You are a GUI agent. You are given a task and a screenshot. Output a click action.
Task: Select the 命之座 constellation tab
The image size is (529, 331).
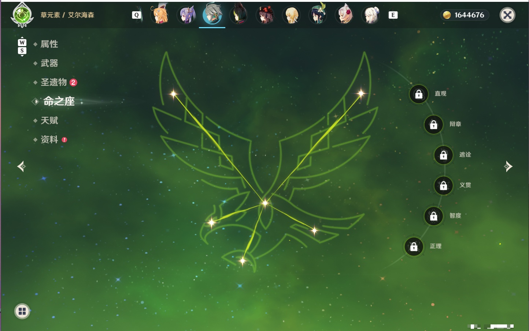click(59, 101)
